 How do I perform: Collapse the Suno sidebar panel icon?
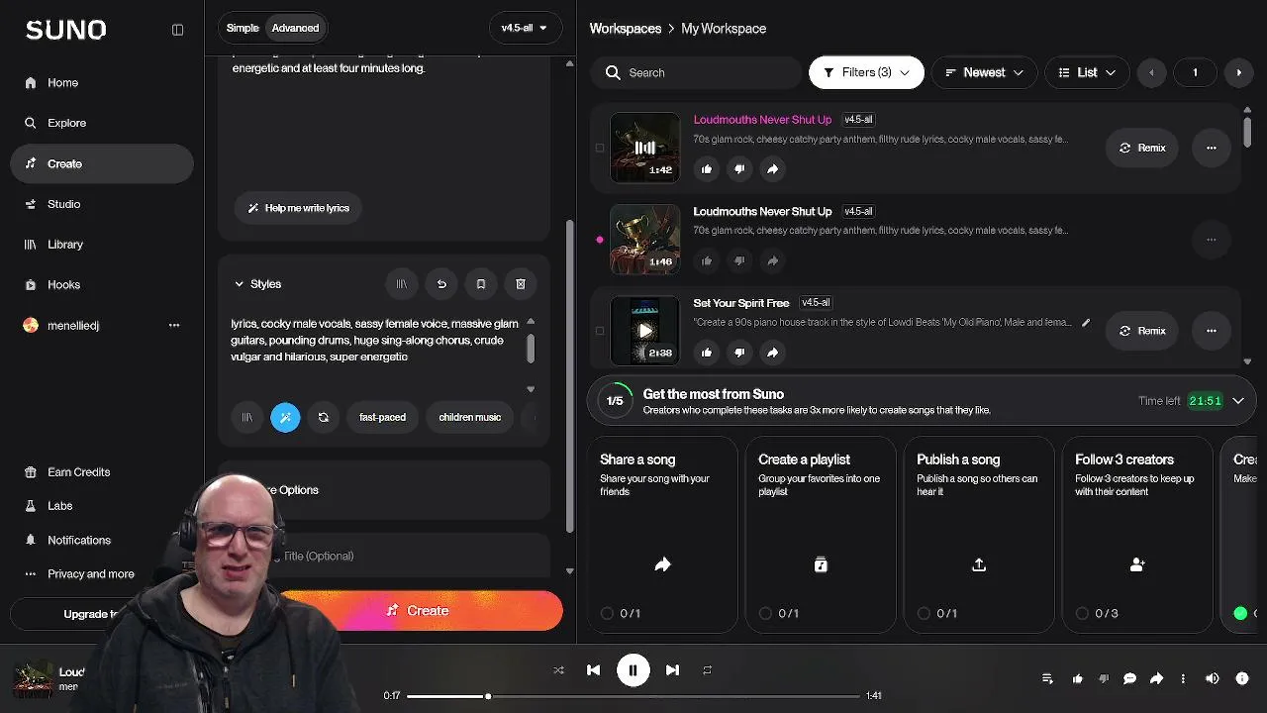[178, 30]
